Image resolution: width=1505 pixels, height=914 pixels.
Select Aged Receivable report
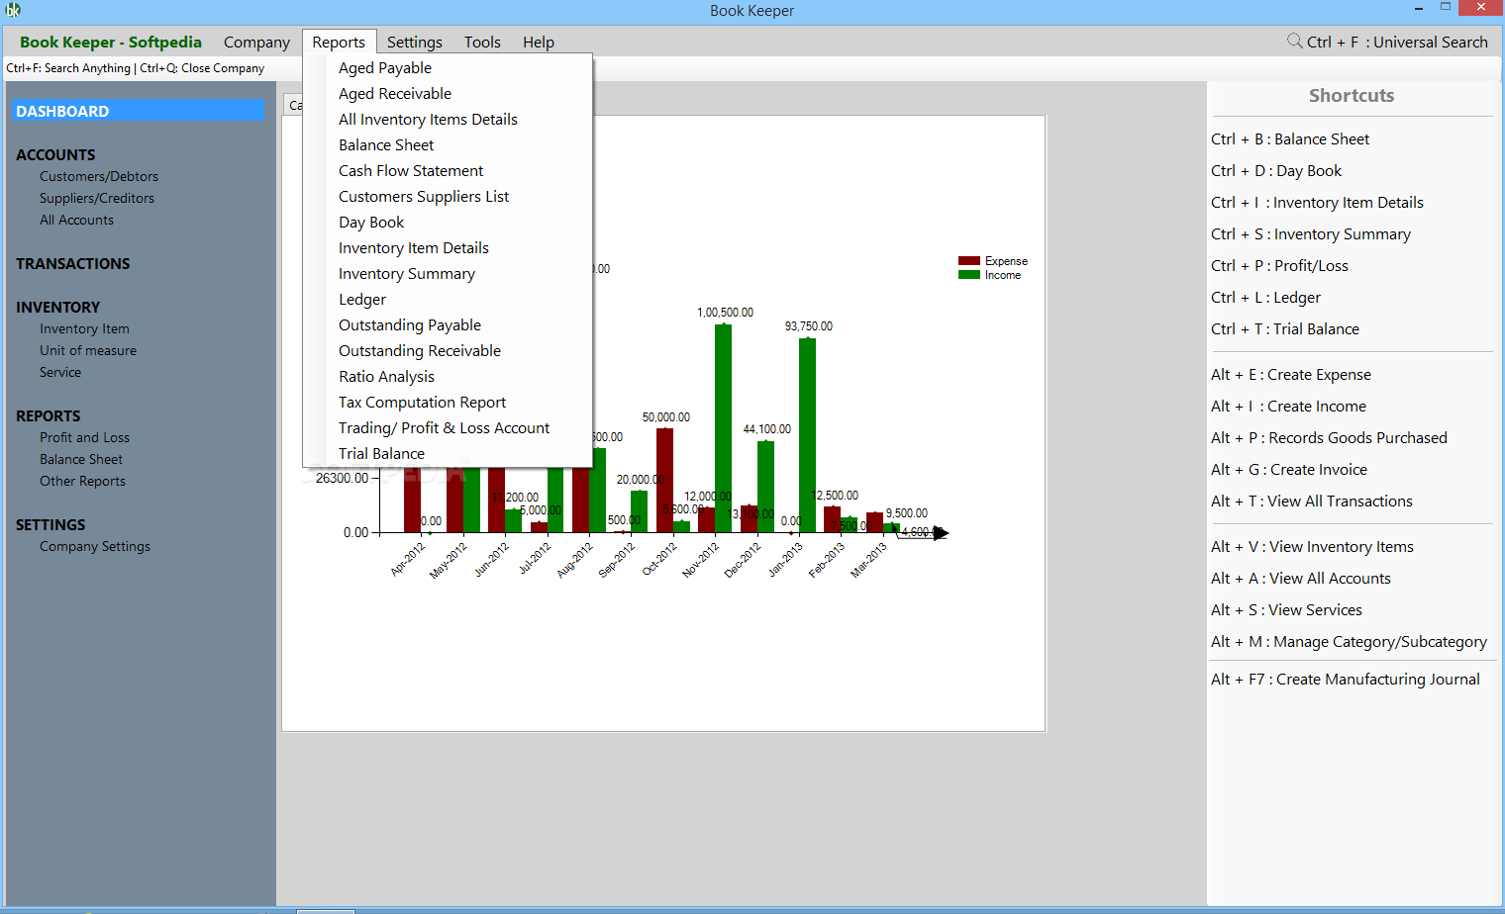pos(395,93)
